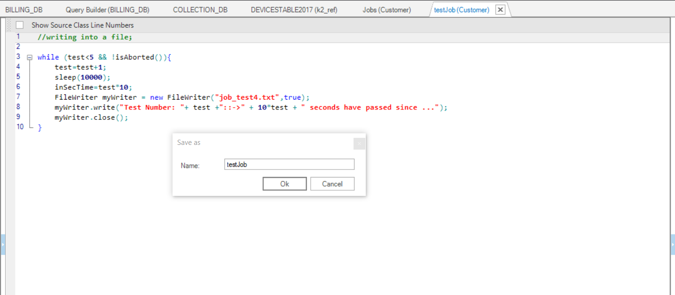Close the Save as dialog
The width and height of the screenshot is (675, 295).
(359, 143)
